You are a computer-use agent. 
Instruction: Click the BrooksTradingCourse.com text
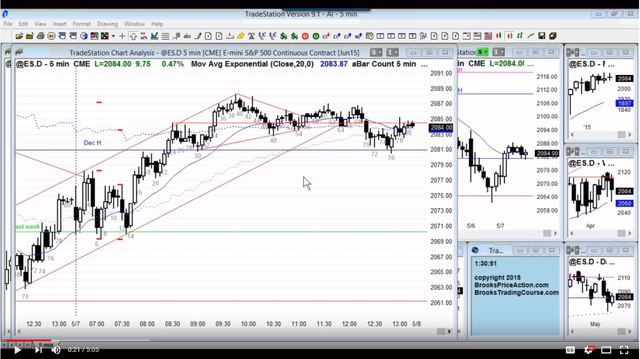(517, 293)
